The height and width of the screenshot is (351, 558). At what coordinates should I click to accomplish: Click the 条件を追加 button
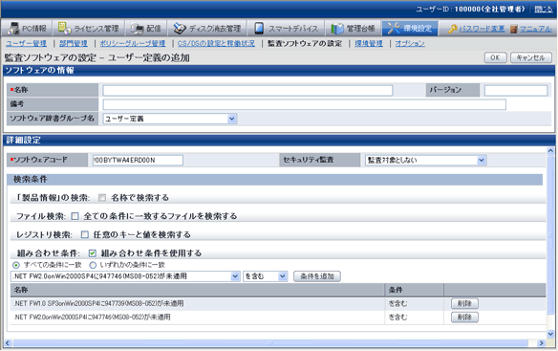click(x=316, y=276)
